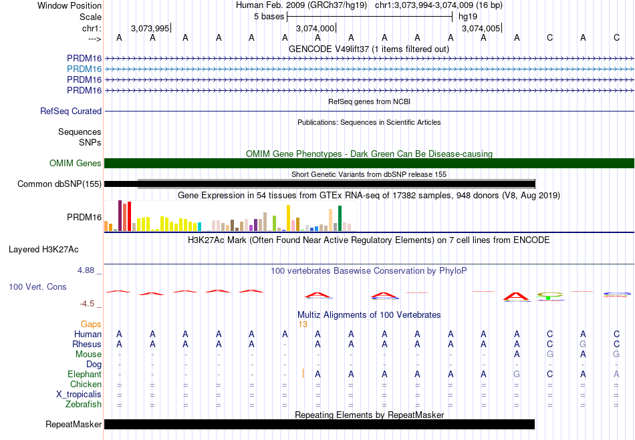Select the light-blue PRDM16 transcript label
The width and height of the screenshot is (635, 440).
tap(84, 69)
